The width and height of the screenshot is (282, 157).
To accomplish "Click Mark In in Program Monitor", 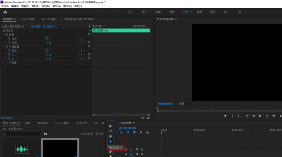I will pos(233,116).
